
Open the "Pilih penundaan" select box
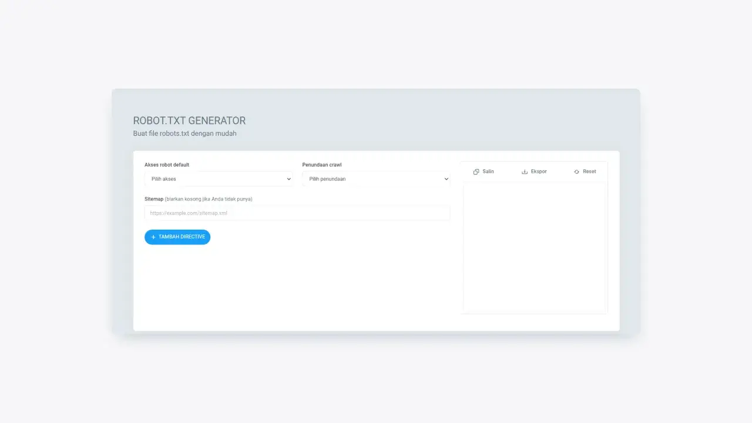click(375, 179)
